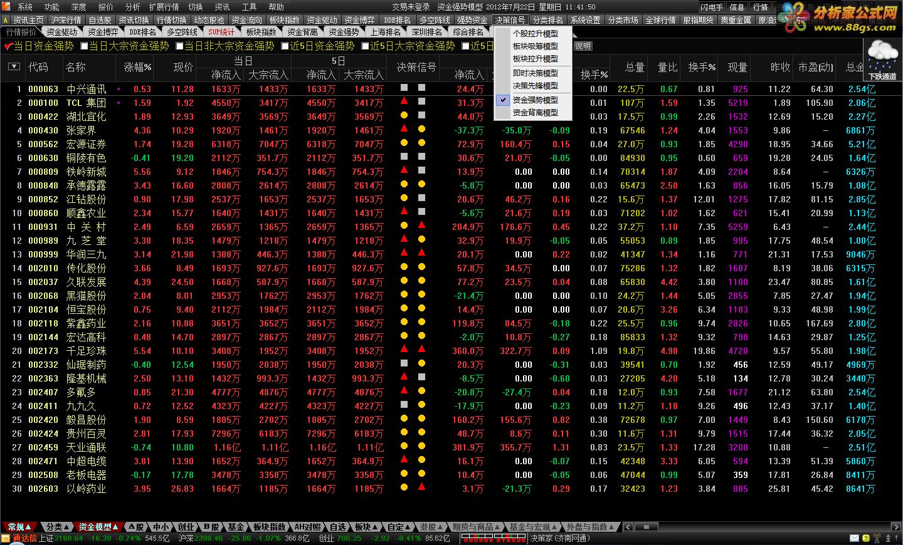
Task: Click the 闪电手 button
Action: pos(712,7)
